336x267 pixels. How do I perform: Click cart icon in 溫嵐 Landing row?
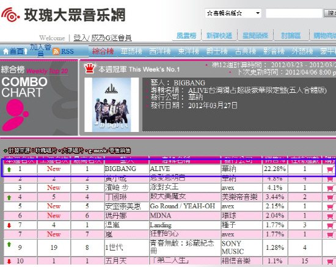point(331,225)
